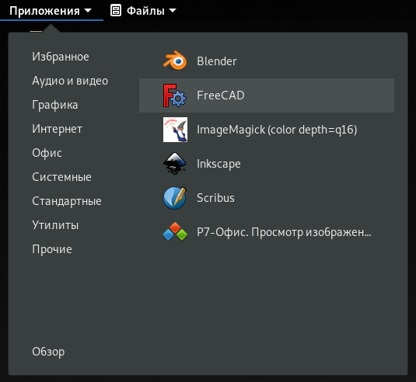Viewport: 416px width, 382px height.
Task: Open the Прочие category
Action: point(52,249)
